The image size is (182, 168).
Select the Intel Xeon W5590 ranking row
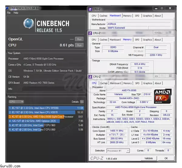[x=46, y=108]
